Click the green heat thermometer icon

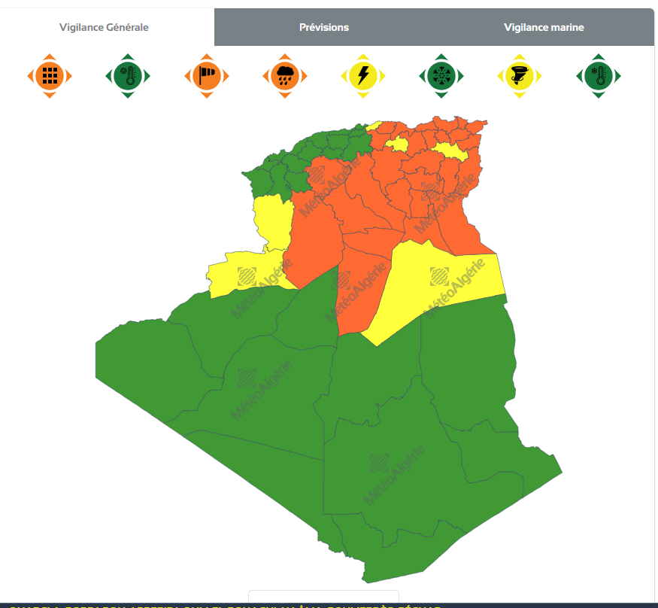129,75
